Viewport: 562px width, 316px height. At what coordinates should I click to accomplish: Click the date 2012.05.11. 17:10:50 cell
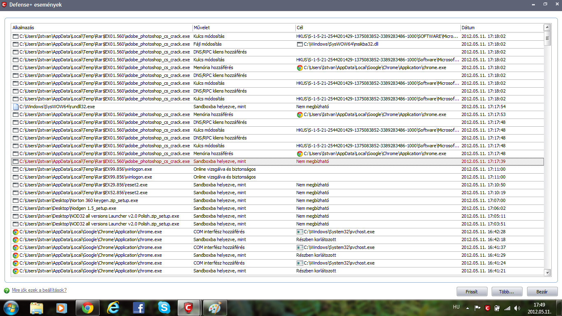[483, 185]
